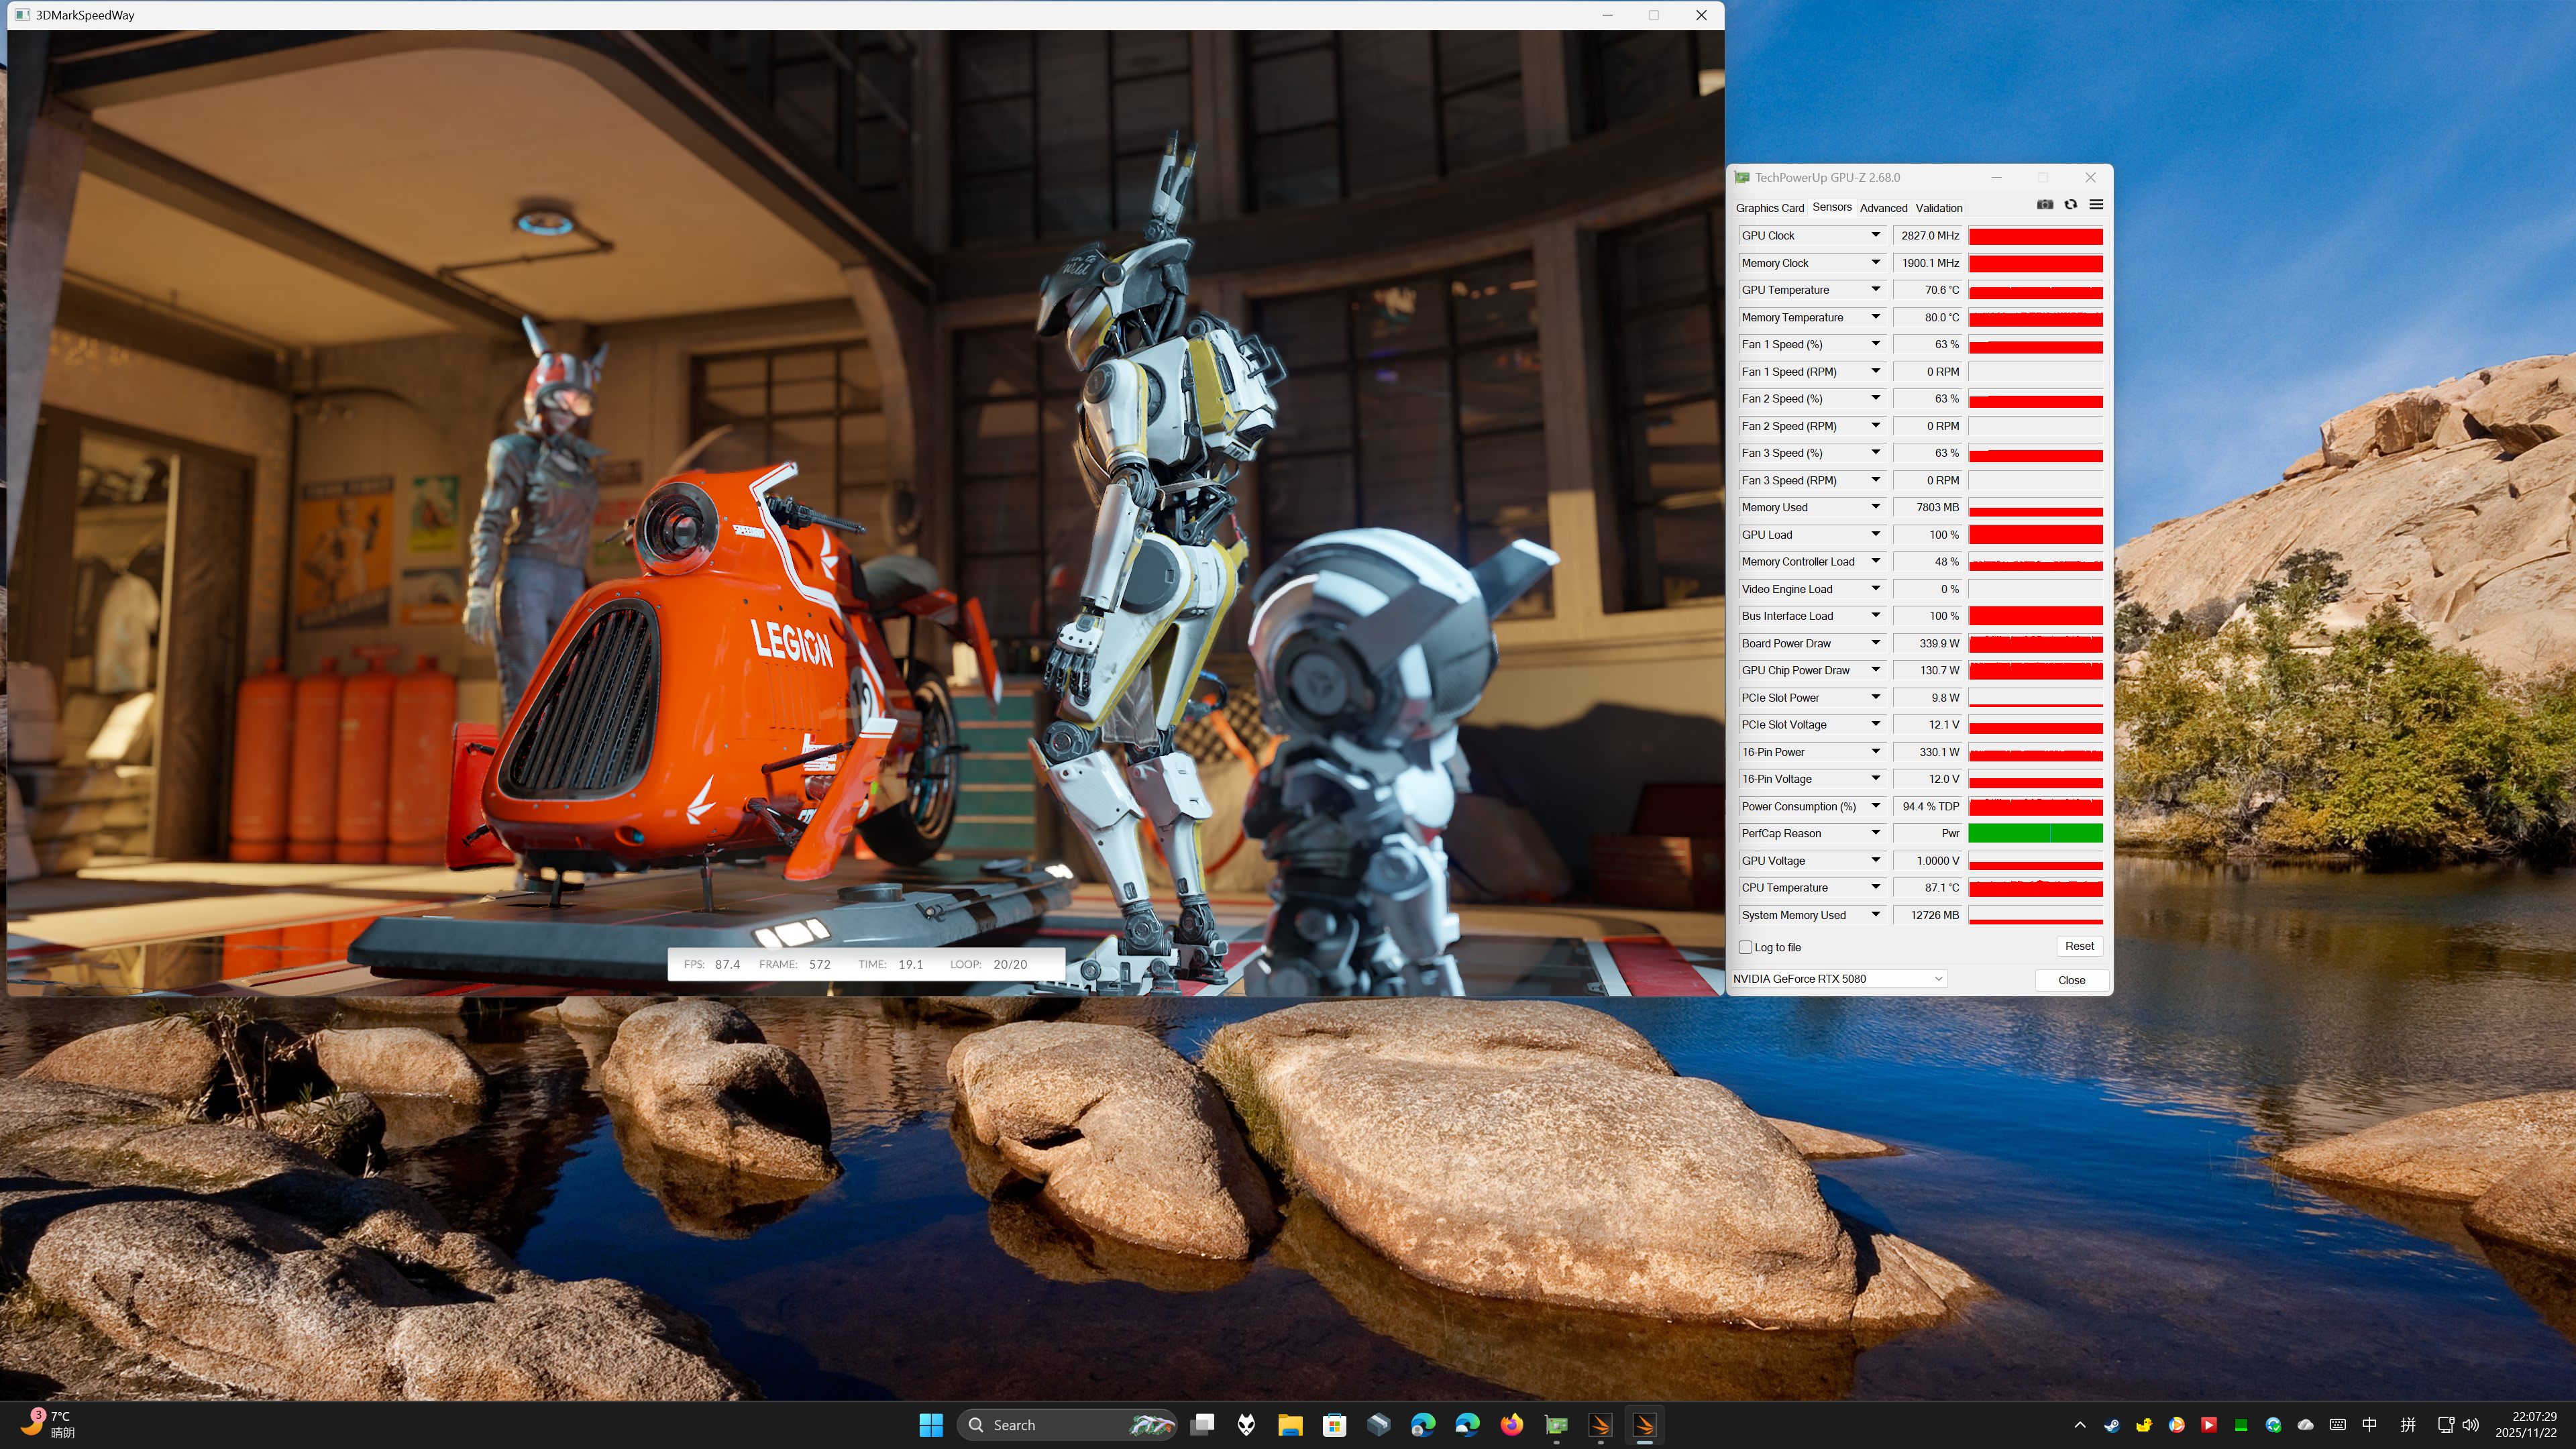Screen dimensions: 2576x1449
Task: Click the GPU-Z refresh icon
Action: point(2071,205)
